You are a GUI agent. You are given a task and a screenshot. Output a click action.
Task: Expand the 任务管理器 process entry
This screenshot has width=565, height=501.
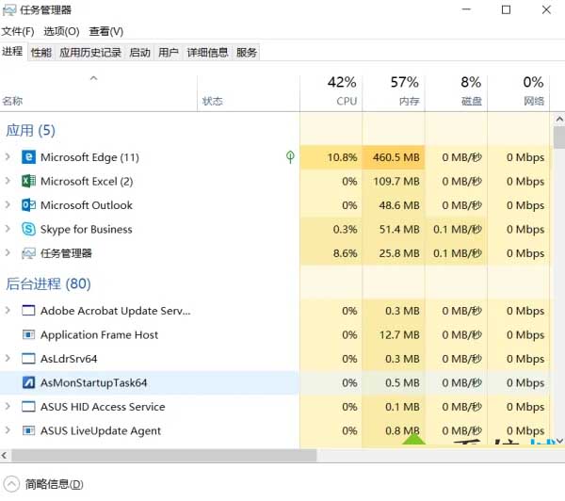(8, 252)
